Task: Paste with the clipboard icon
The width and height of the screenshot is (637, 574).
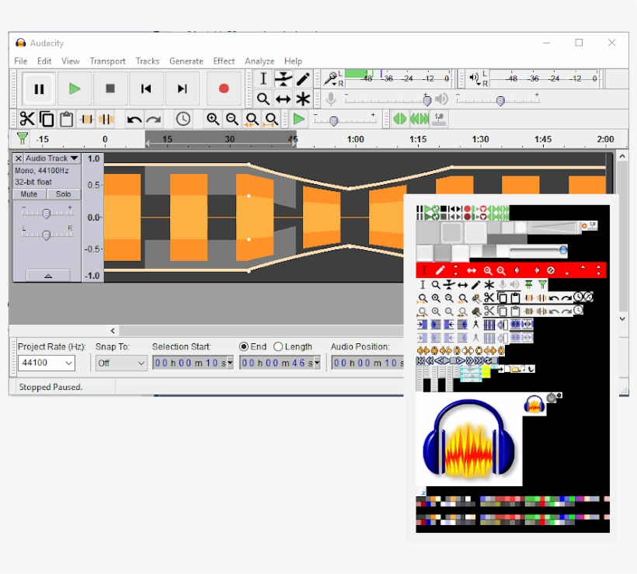Action: coord(66,119)
